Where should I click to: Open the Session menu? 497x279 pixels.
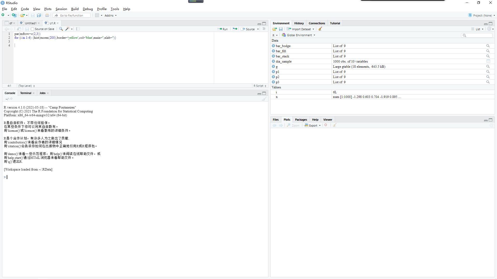click(x=61, y=9)
